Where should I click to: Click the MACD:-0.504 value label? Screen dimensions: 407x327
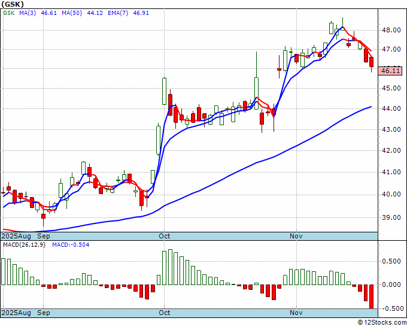tap(71, 245)
